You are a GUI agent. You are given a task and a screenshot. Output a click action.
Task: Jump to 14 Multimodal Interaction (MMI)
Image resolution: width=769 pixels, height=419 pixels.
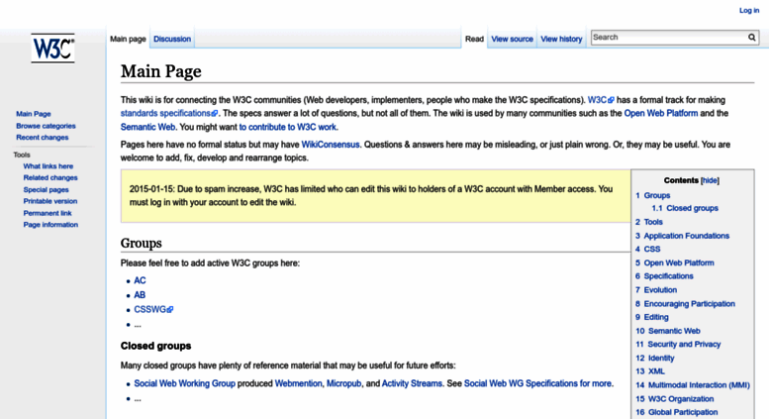[693, 385]
